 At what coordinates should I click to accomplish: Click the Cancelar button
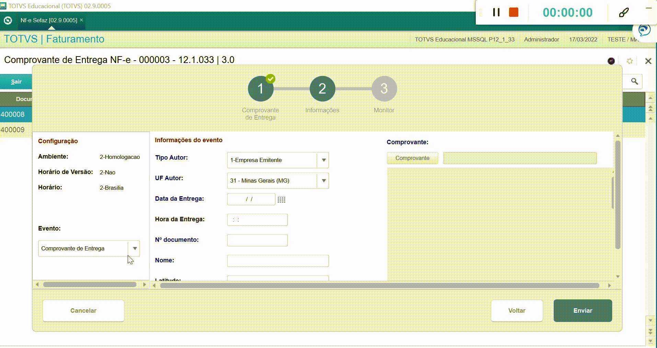tap(83, 311)
